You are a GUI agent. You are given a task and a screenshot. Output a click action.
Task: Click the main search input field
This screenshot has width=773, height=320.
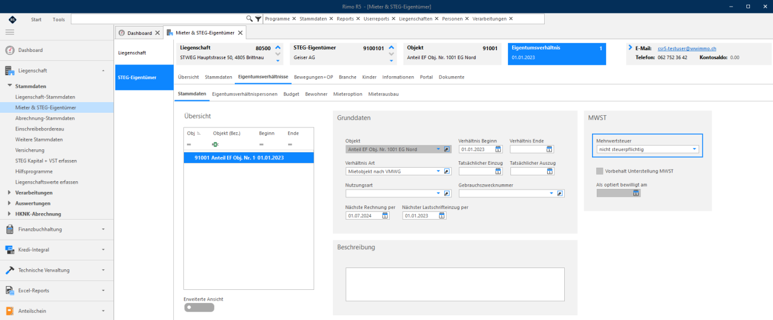click(x=158, y=19)
